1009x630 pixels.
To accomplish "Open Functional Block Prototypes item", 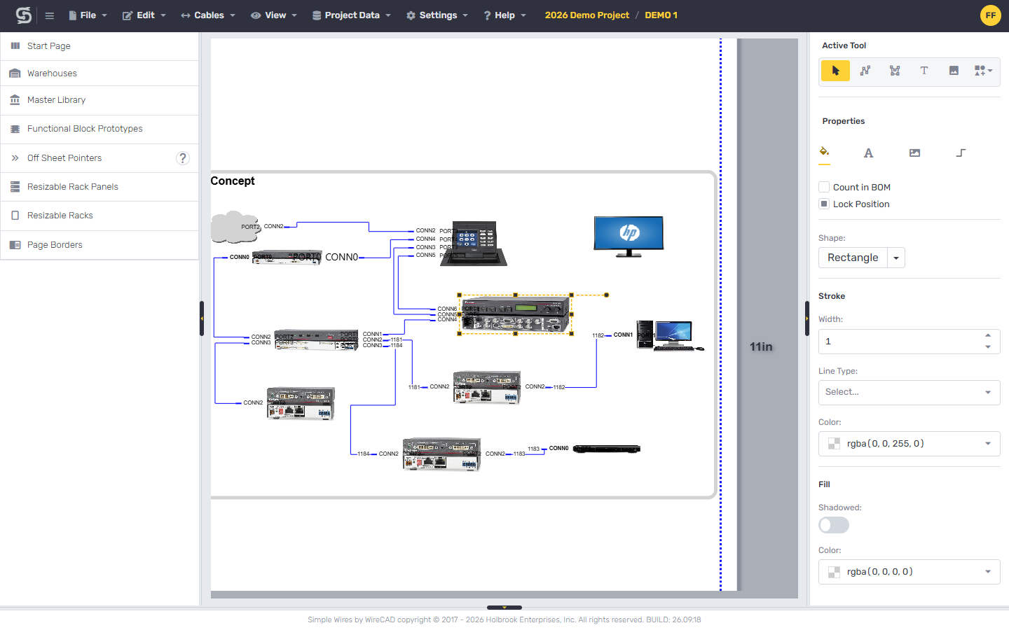I will click(99, 129).
